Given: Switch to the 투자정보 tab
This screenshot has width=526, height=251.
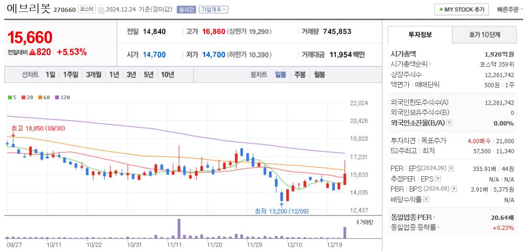Looking at the screenshot, I should tap(420, 34).
